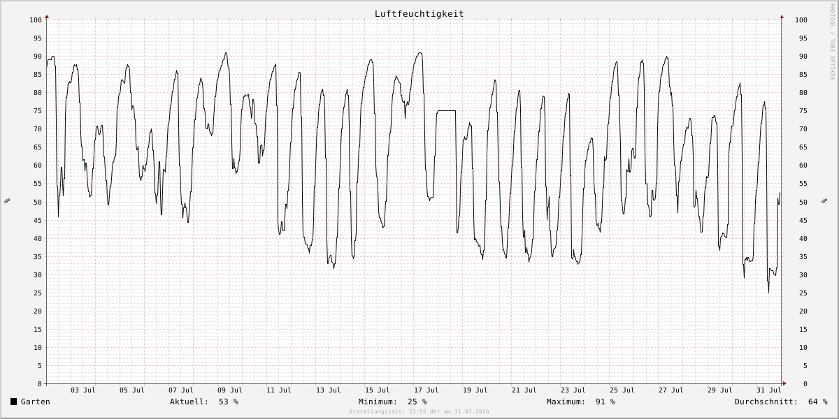Click the 21 Jul date label
The height and width of the screenshot is (419, 839).
pyautogui.click(x=524, y=390)
